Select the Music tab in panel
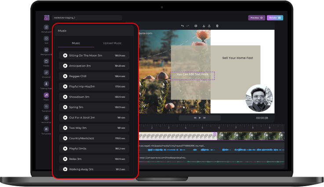324x187 pixels. [76, 43]
